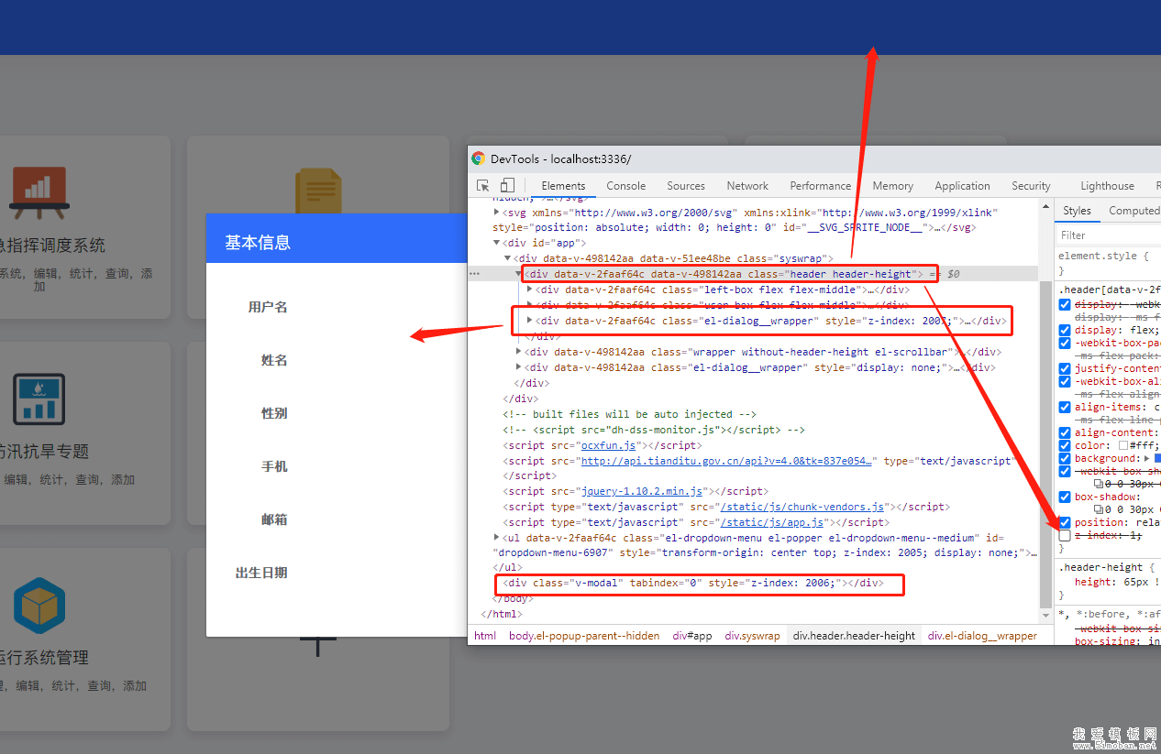Image resolution: width=1161 pixels, height=754 pixels.
Task: Open the jquery-1.10.2.min.js link
Action: point(643,491)
